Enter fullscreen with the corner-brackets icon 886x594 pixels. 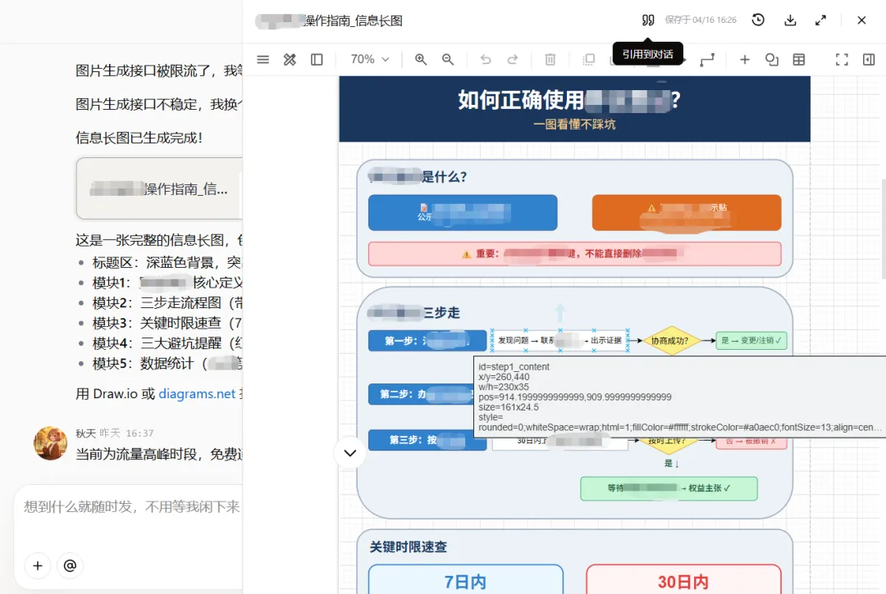(x=842, y=59)
